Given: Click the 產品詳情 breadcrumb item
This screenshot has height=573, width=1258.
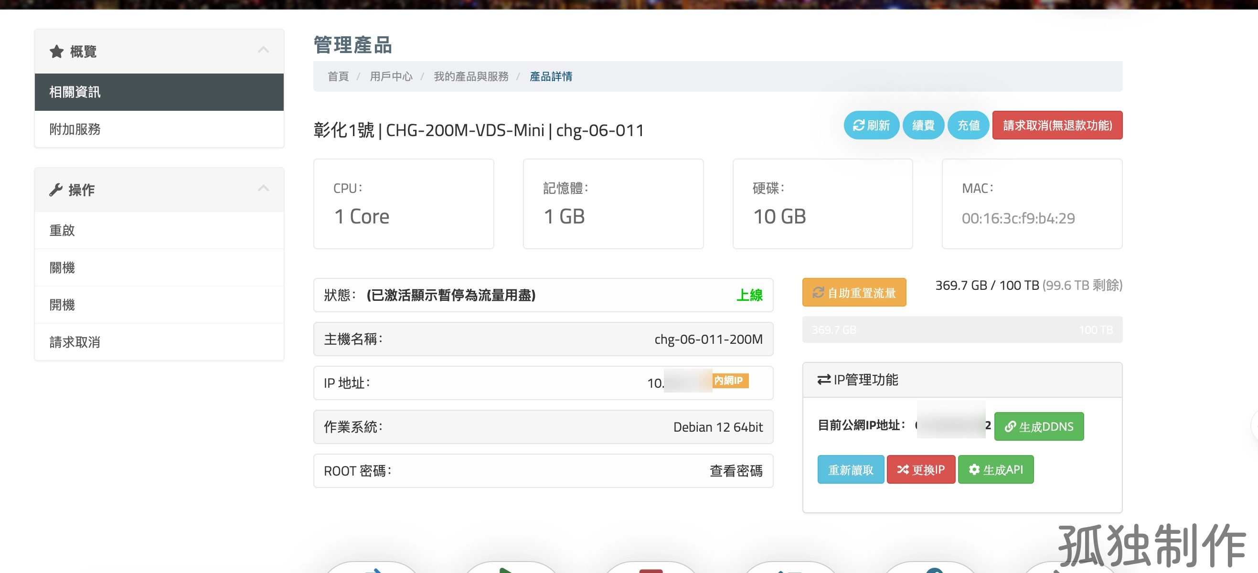Looking at the screenshot, I should pyautogui.click(x=551, y=76).
